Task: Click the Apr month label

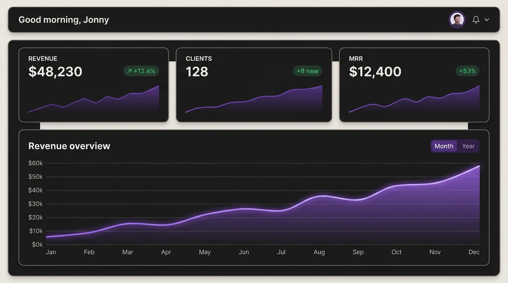Action: [x=166, y=252]
